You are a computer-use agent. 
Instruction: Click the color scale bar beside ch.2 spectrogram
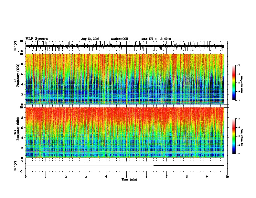[234, 136]
